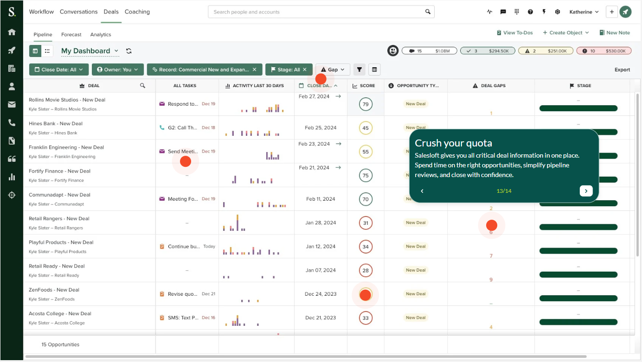Click the horizontal scrollbar at bottom
This screenshot has height=362, width=642.
pos(306,356)
